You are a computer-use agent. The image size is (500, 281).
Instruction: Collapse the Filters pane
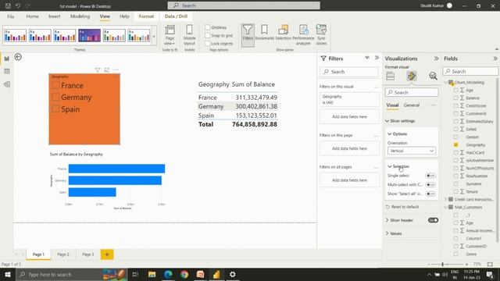[x=377, y=58]
